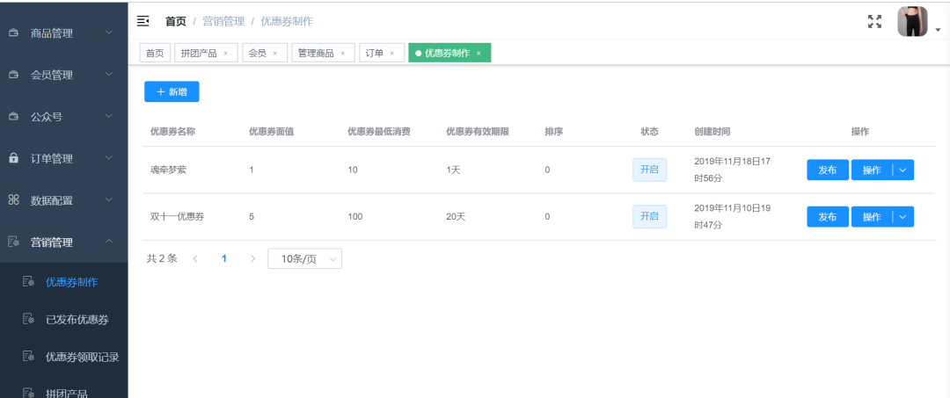This screenshot has height=398, width=950.
Task: Close the 会员 tab
Action: (275, 54)
